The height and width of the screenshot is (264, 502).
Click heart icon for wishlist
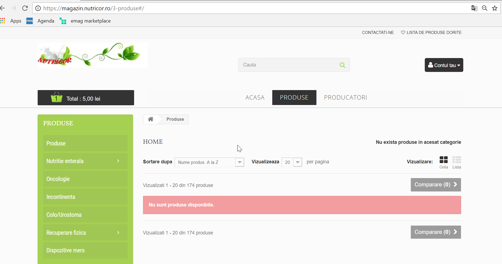click(x=403, y=33)
